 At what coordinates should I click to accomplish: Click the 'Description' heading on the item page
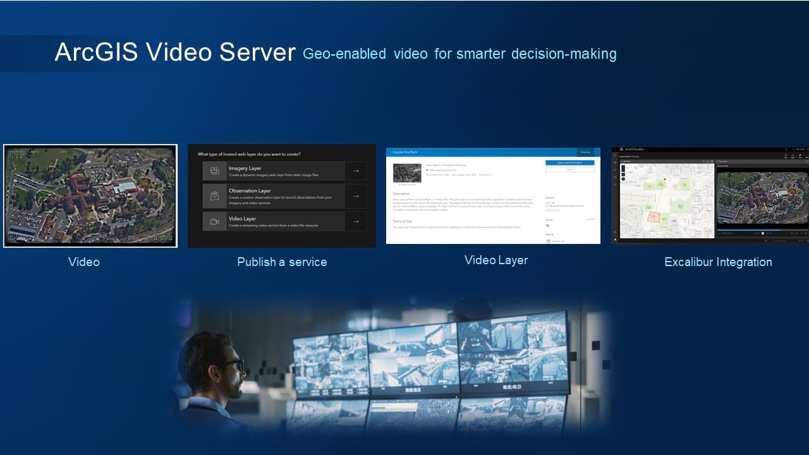pos(401,193)
